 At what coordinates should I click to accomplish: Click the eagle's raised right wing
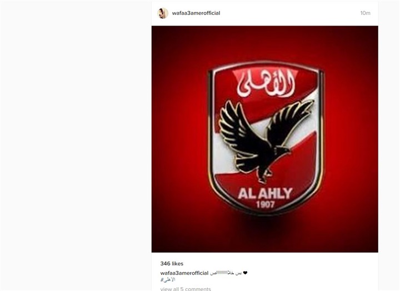point(289,122)
